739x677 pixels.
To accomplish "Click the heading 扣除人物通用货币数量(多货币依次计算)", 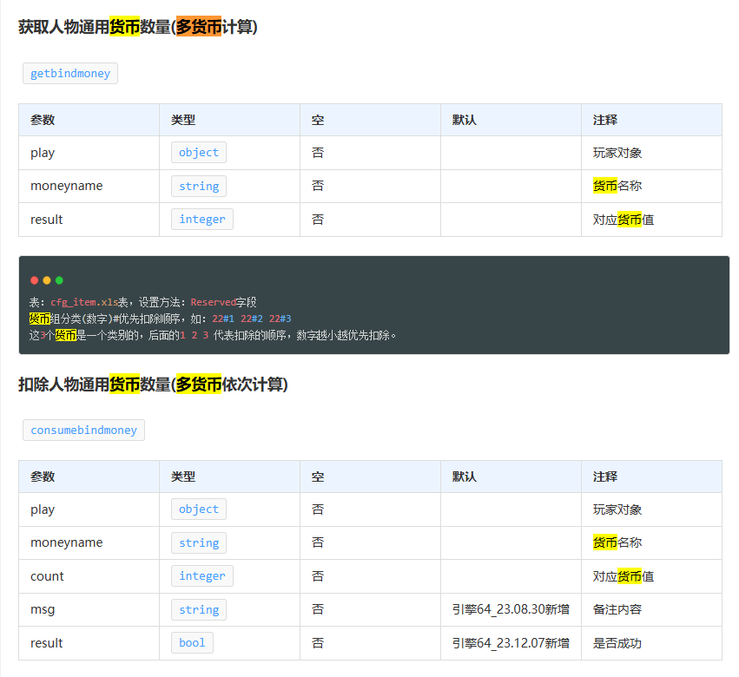I will coord(153,385).
